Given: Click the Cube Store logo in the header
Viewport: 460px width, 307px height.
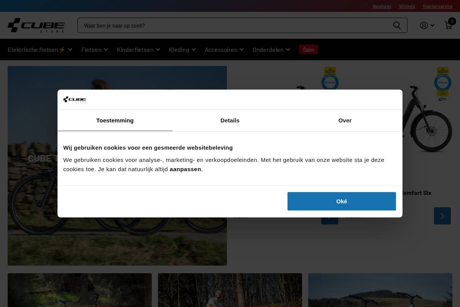Looking at the screenshot, I should click(x=36, y=25).
